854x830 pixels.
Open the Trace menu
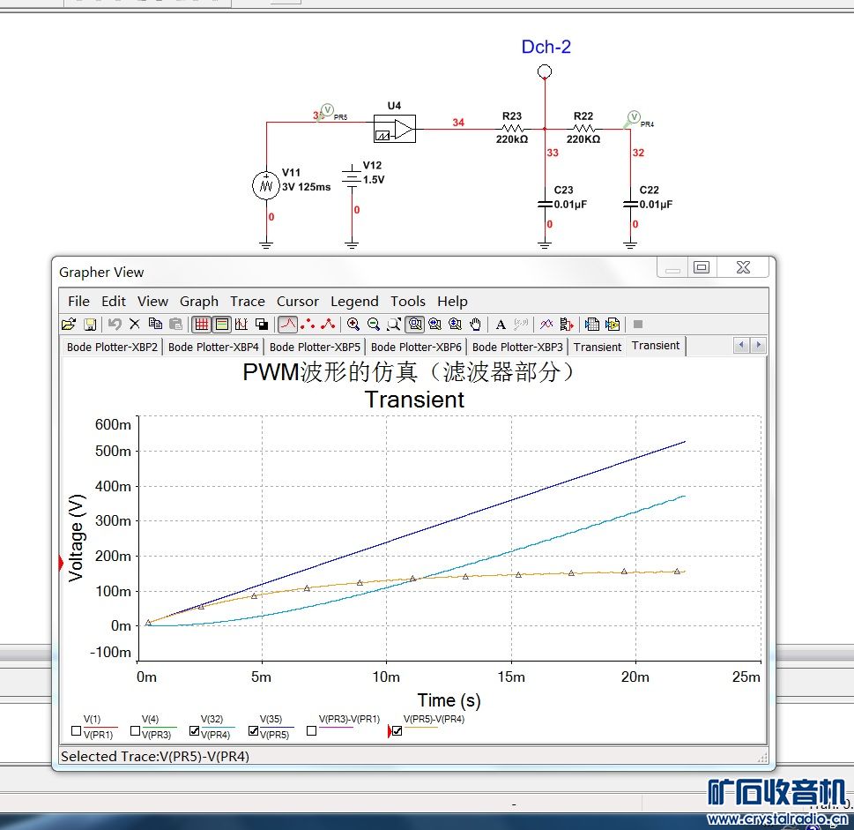(248, 302)
